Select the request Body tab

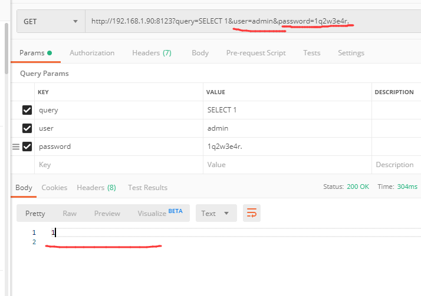[x=200, y=53]
